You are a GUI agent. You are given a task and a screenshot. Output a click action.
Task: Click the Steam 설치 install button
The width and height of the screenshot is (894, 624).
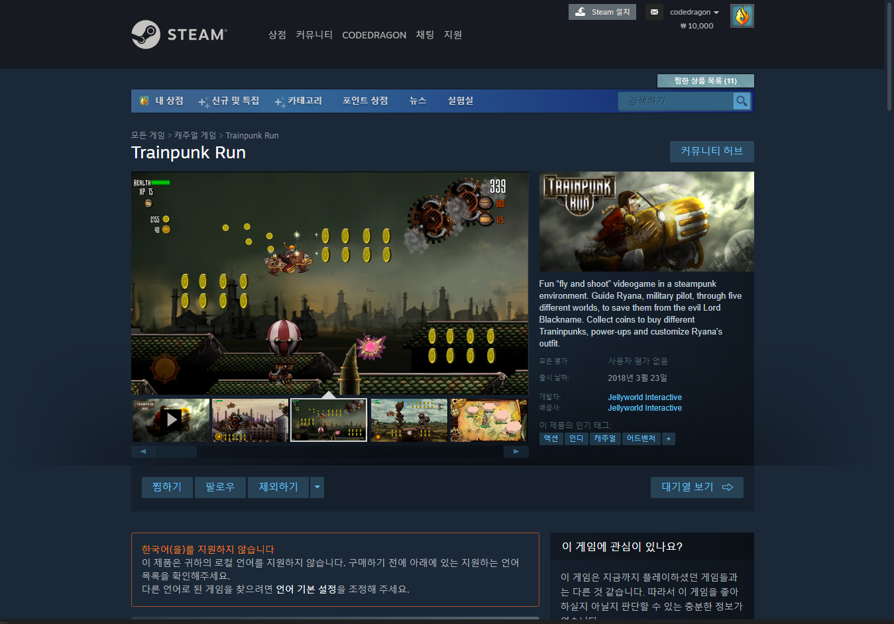pos(602,12)
